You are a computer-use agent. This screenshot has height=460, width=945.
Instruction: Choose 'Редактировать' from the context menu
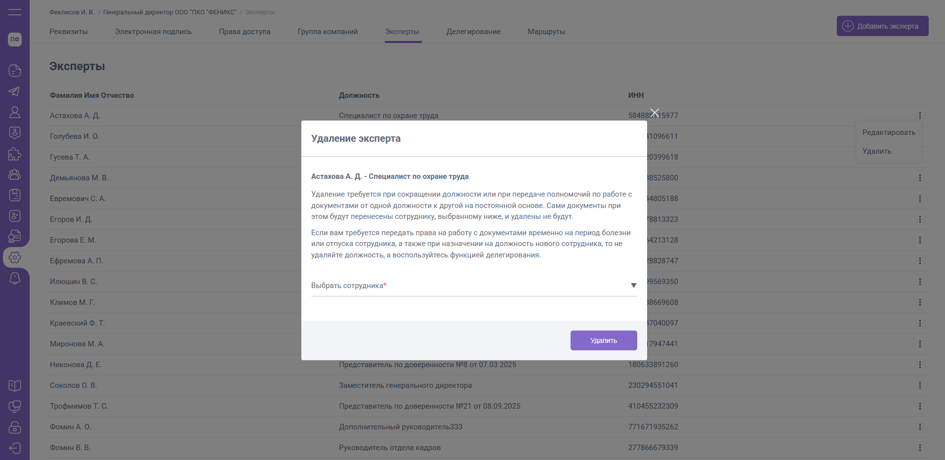click(889, 132)
